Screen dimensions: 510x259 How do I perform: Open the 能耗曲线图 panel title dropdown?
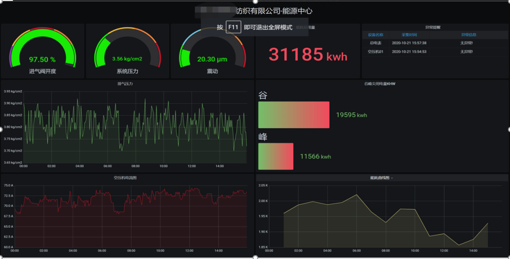(x=382, y=178)
